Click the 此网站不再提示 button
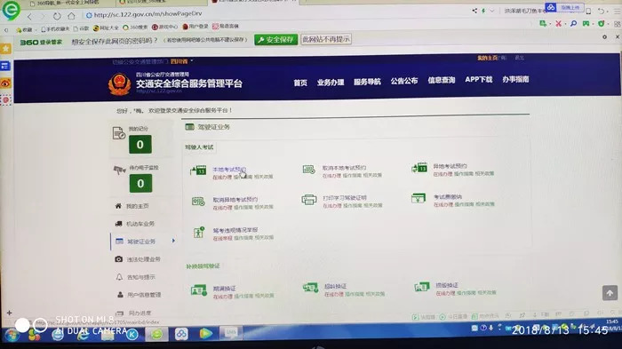This screenshot has height=349, width=622. (x=326, y=39)
